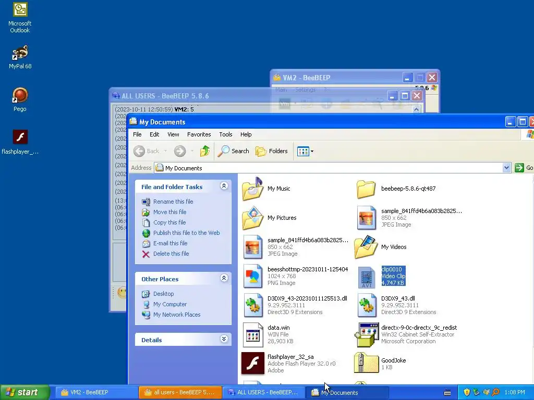This screenshot has width=534, height=400.
Task: Click the system tray clock
Action: [x=515, y=392]
